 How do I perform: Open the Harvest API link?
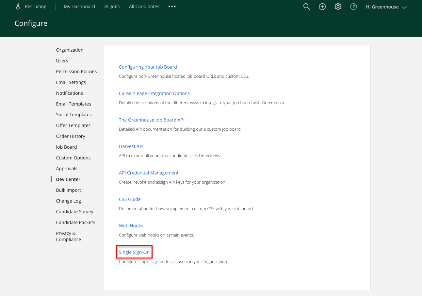pos(131,146)
